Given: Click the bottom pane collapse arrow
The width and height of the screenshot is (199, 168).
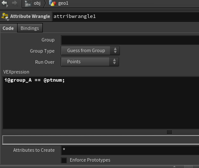Looking at the screenshot, I should [174, 166].
